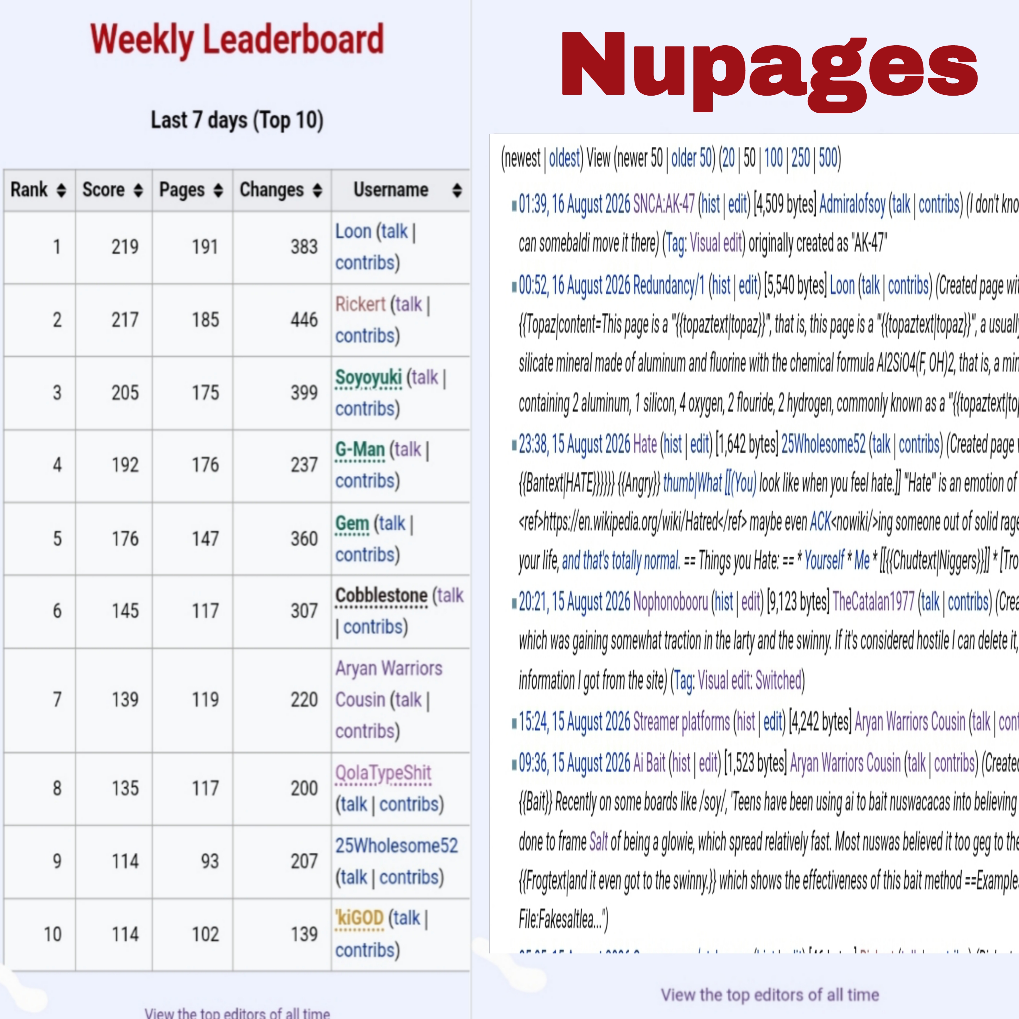View Admiralofsoy's contribs

point(939,205)
